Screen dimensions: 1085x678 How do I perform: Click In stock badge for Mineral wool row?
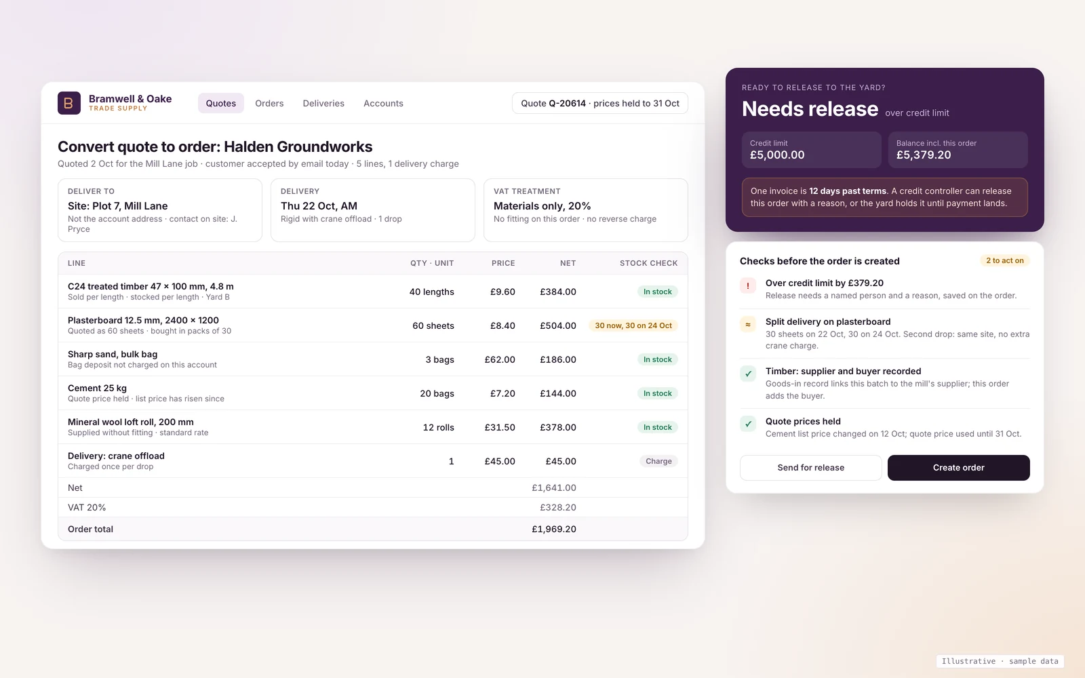point(658,427)
